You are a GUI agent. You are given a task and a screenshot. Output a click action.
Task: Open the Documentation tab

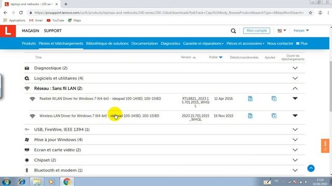(145, 43)
